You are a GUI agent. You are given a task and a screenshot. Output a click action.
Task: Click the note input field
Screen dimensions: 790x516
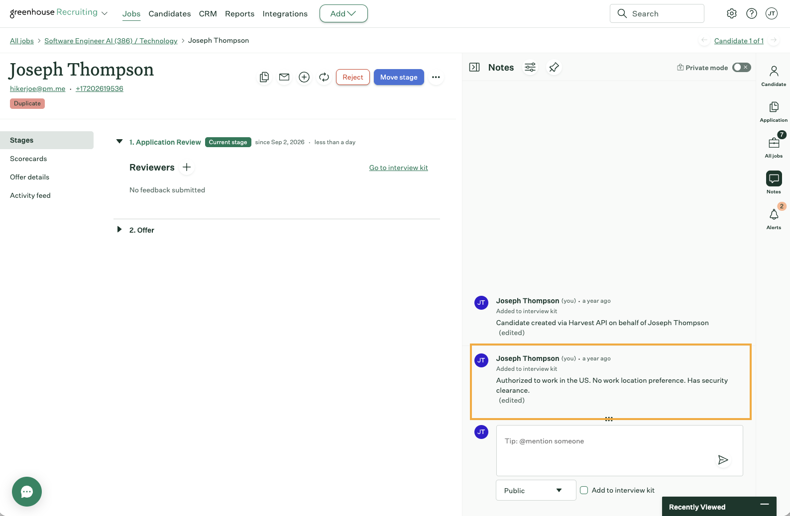pyautogui.click(x=619, y=450)
